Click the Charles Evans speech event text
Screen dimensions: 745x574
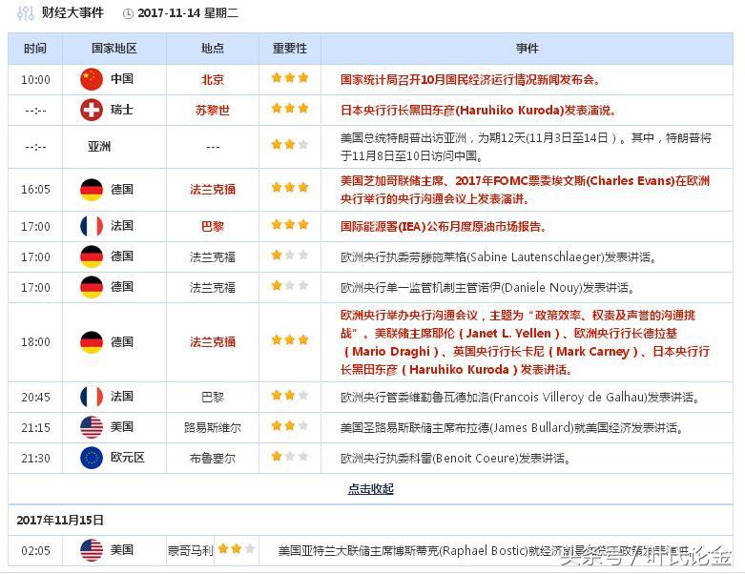point(525,190)
